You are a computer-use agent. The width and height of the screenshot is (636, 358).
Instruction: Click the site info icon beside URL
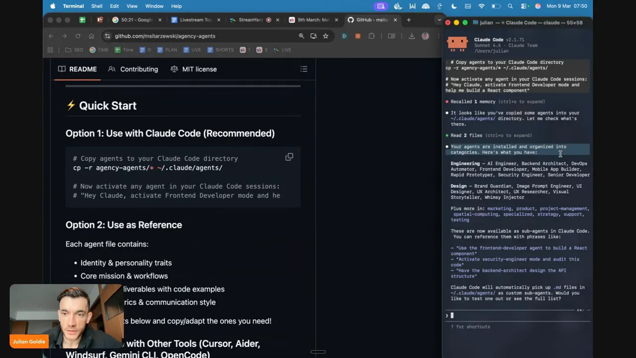tap(107, 36)
